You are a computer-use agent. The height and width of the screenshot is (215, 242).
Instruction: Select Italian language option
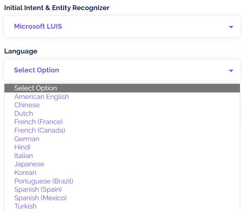pyautogui.click(x=23, y=156)
